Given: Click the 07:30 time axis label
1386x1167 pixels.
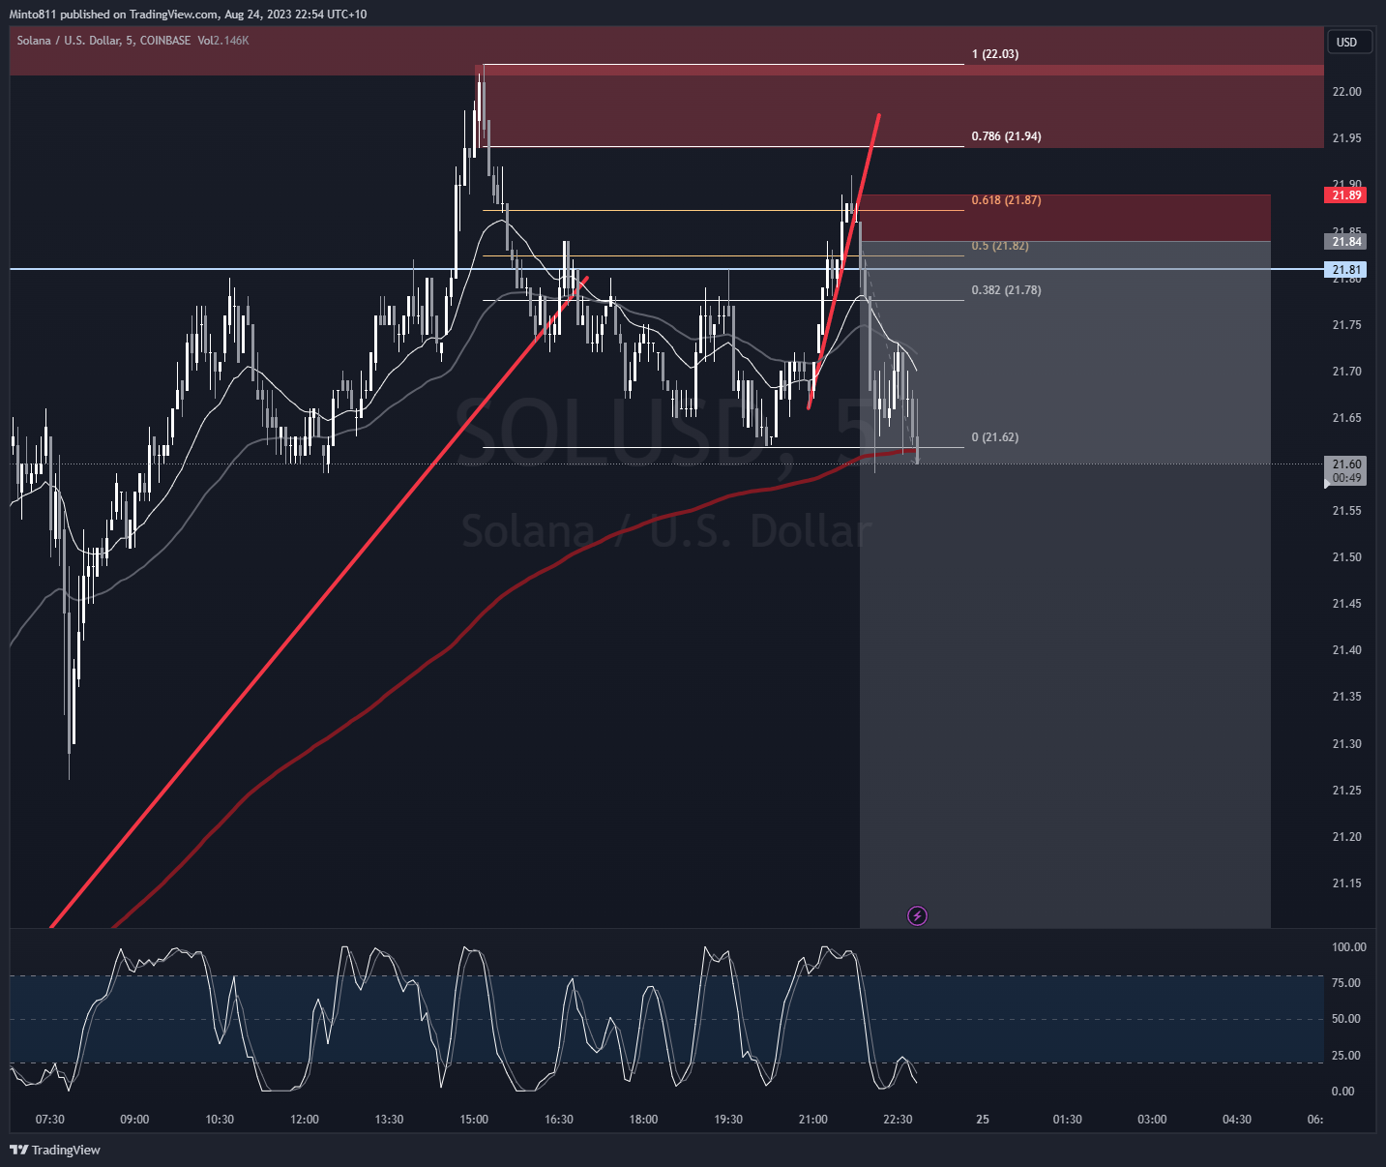Looking at the screenshot, I should click(50, 1120).
